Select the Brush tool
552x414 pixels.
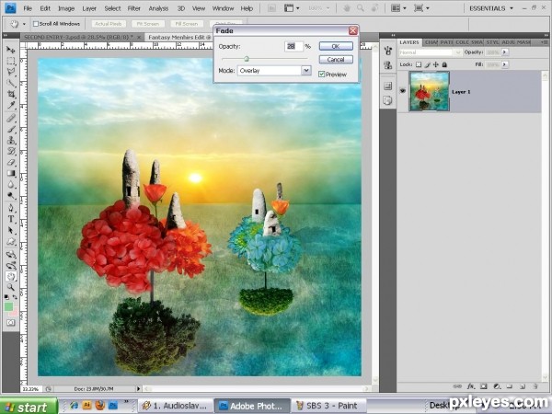click(x=11, y=129)
